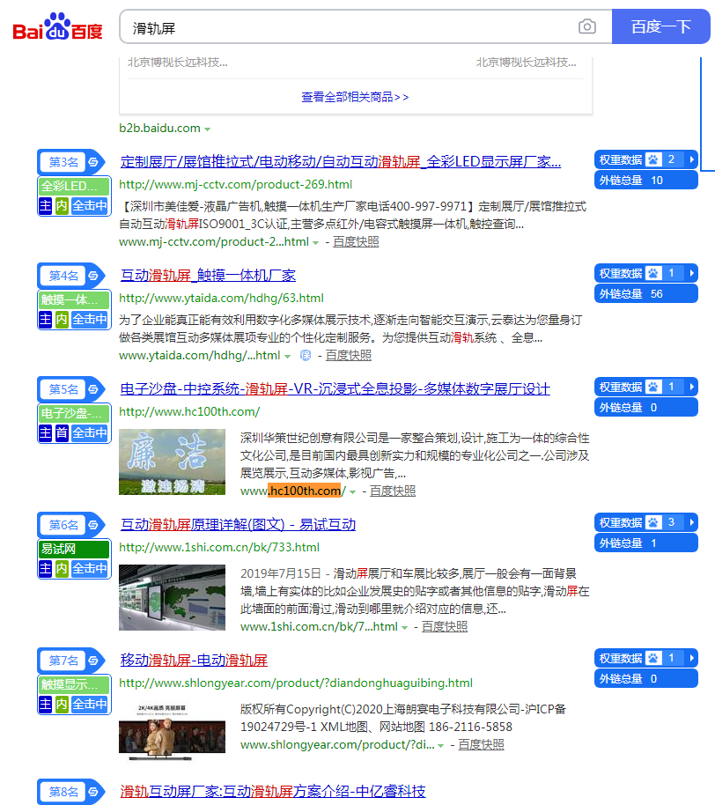Open the dropdown arrow after www.shlongyear.com URL
The image size is (715, 805).
pos(440,745)
